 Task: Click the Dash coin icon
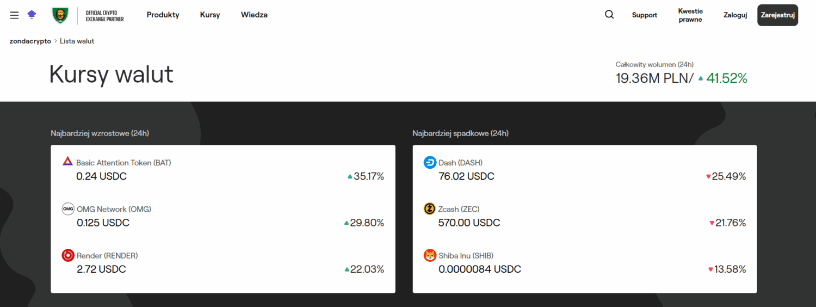(430, 162)
